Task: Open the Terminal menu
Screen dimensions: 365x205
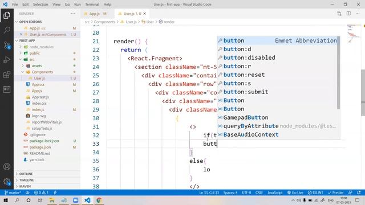Action: point(92,5)
